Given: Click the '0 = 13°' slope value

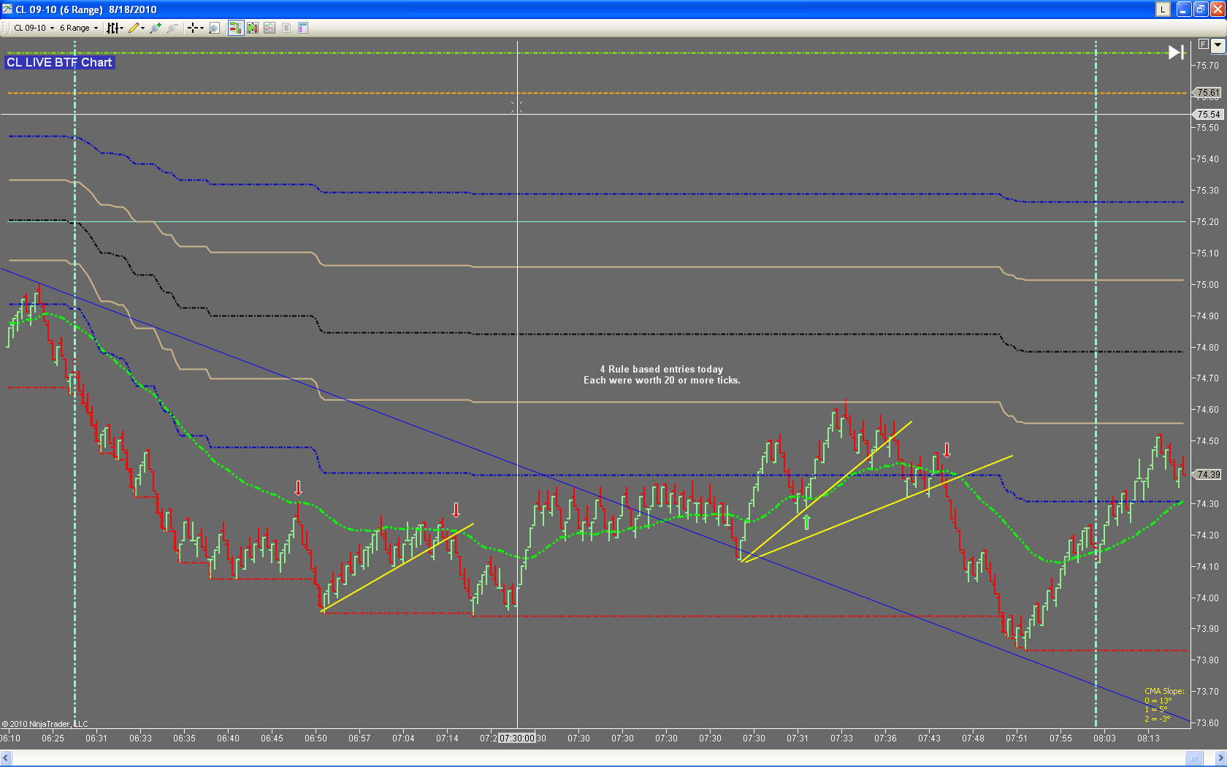Looking at the screenshot, I should coord(1158,701).
